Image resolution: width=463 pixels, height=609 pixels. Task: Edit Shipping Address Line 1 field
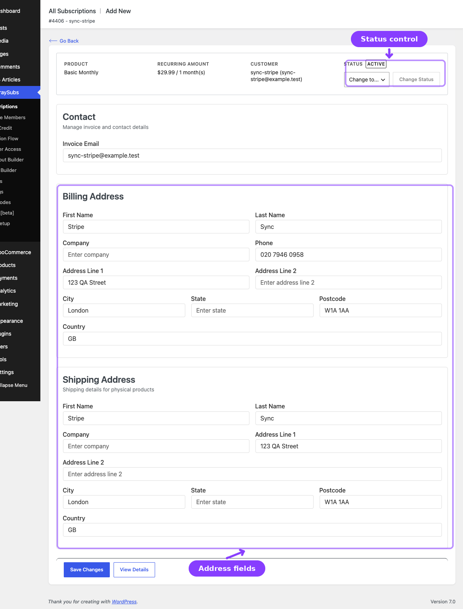[x=348, y=446]
